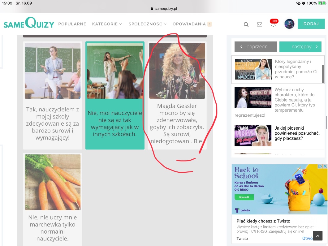Open the crying song quiz thumbnail
328x246 pixels.
coord(253,136)
